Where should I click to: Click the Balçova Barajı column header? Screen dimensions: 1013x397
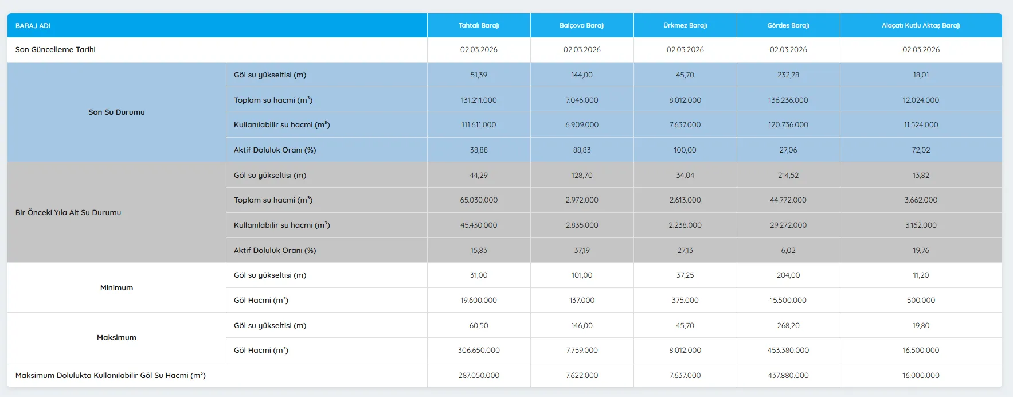[x=582, y=25]
